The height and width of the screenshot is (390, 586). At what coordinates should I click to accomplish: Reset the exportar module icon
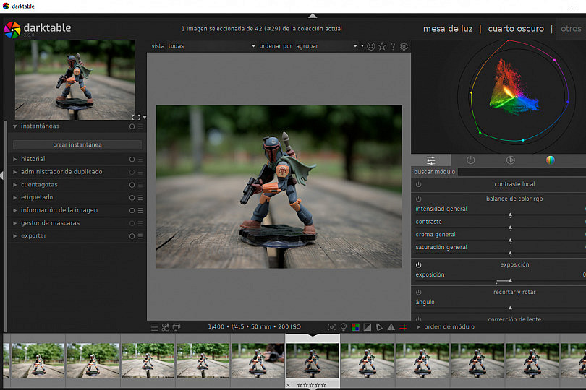(132, 236)
